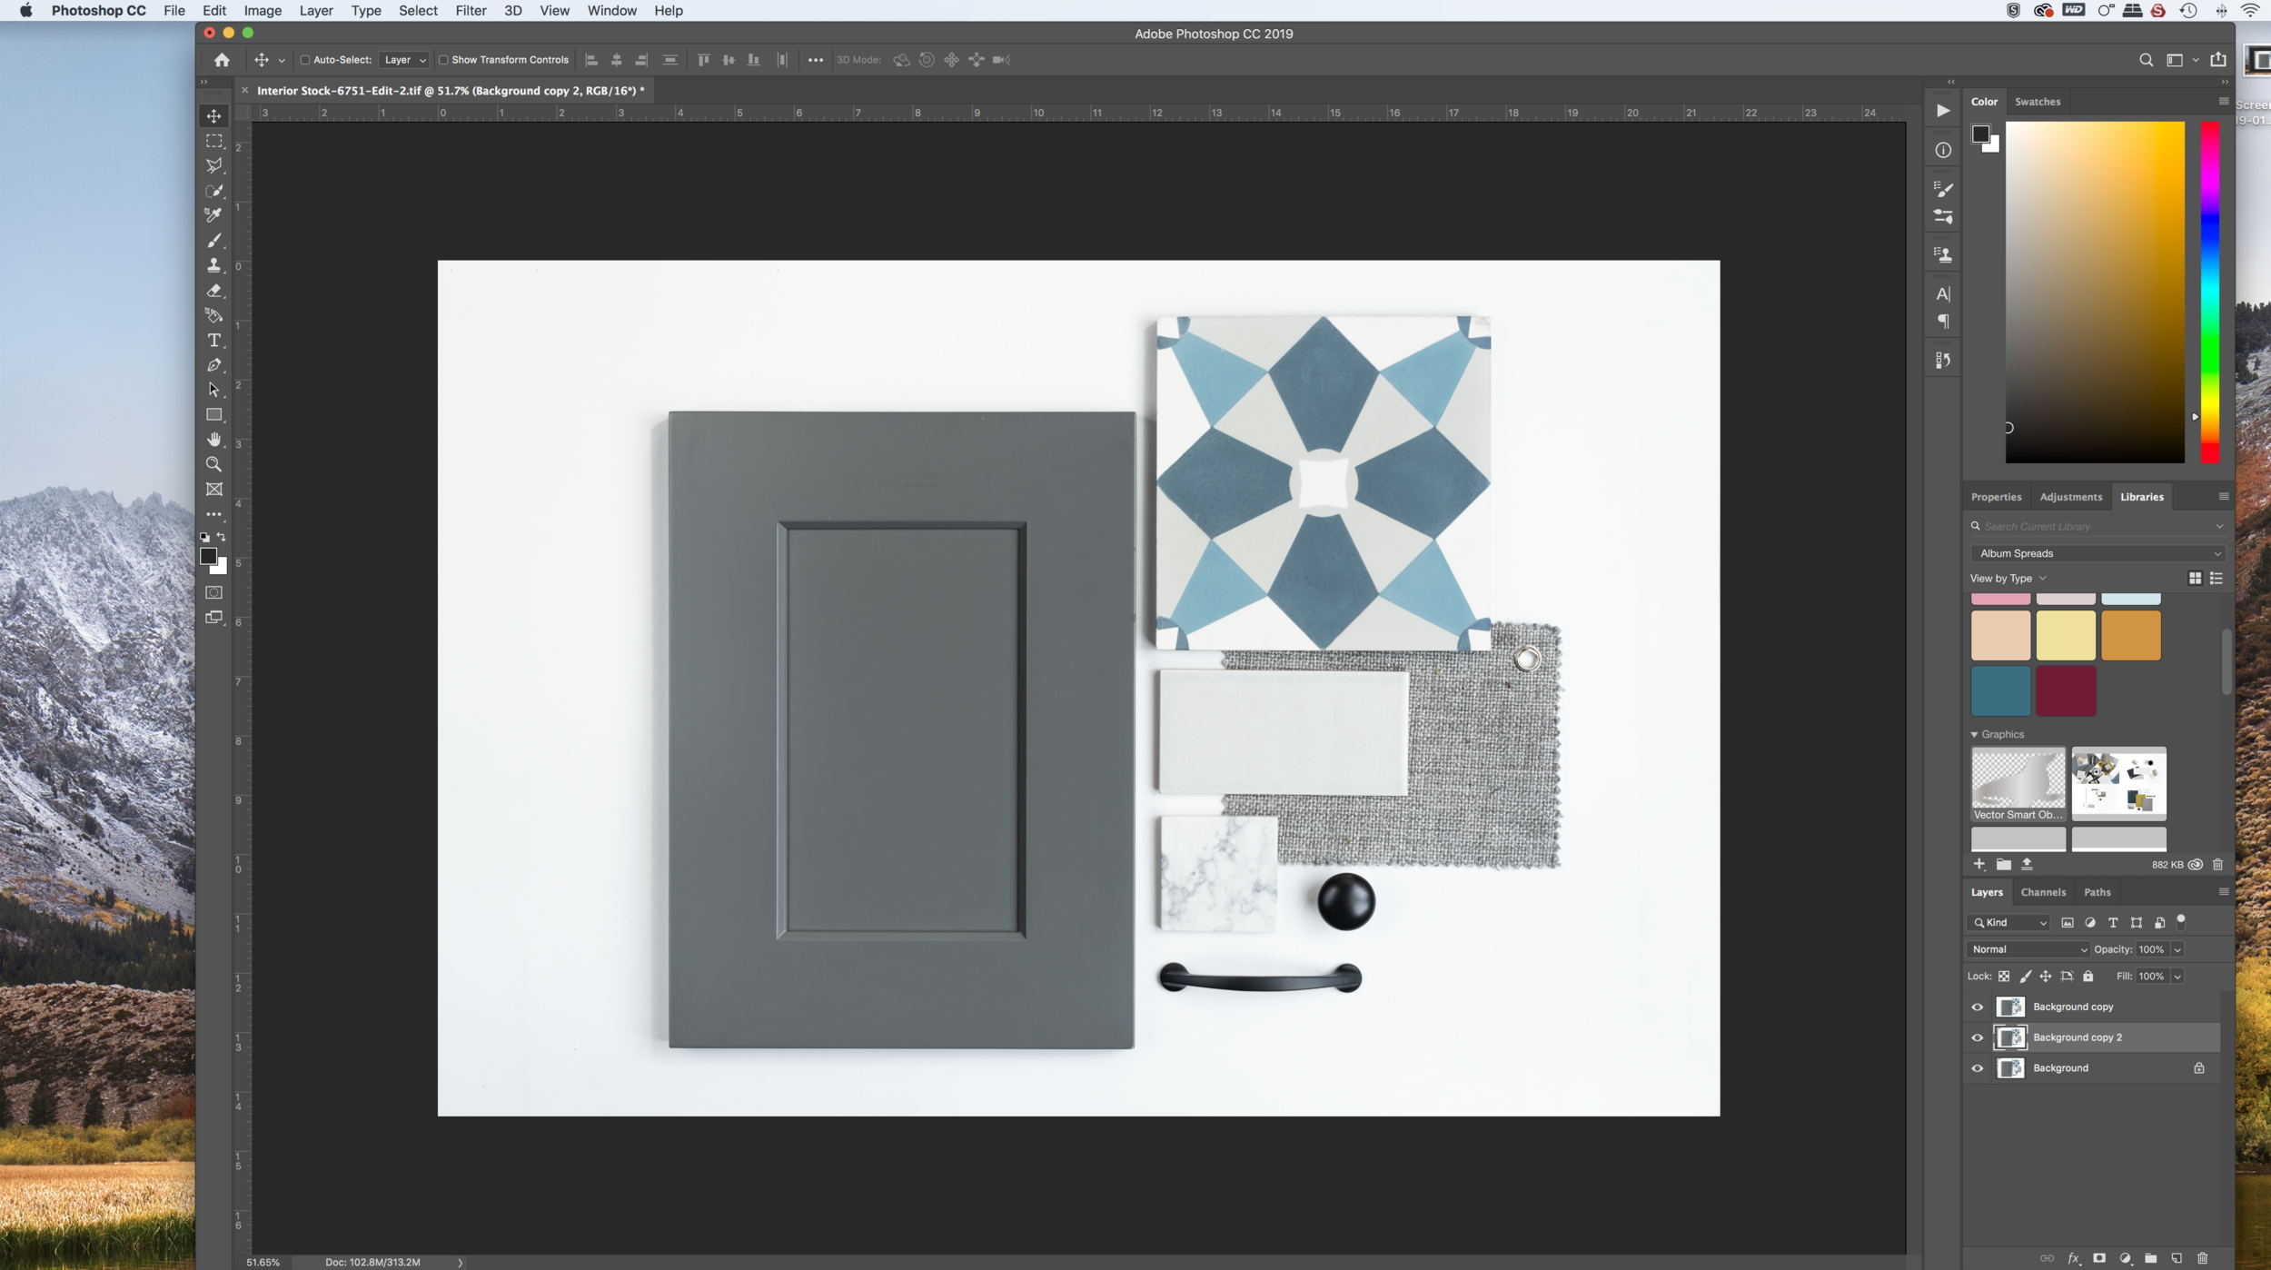
Task: Open the Auto-Select Layer dropdown
Action: click(x=403, y=60)
